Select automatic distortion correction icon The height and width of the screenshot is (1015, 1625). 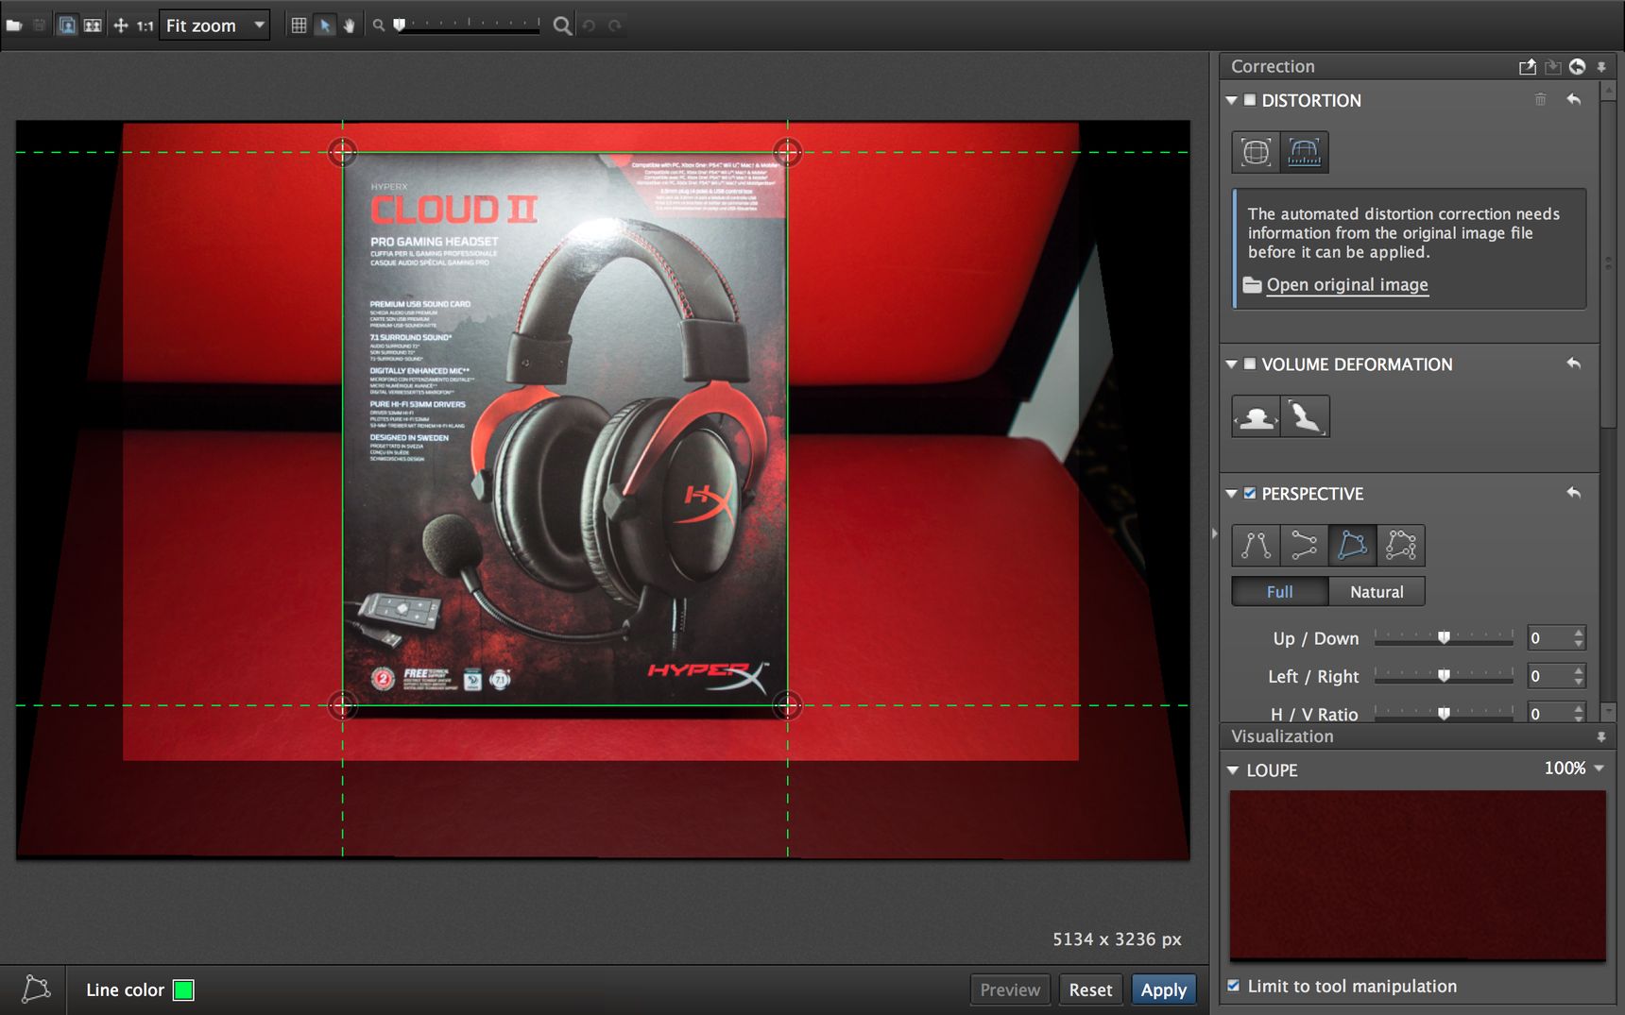point(1256,152)
